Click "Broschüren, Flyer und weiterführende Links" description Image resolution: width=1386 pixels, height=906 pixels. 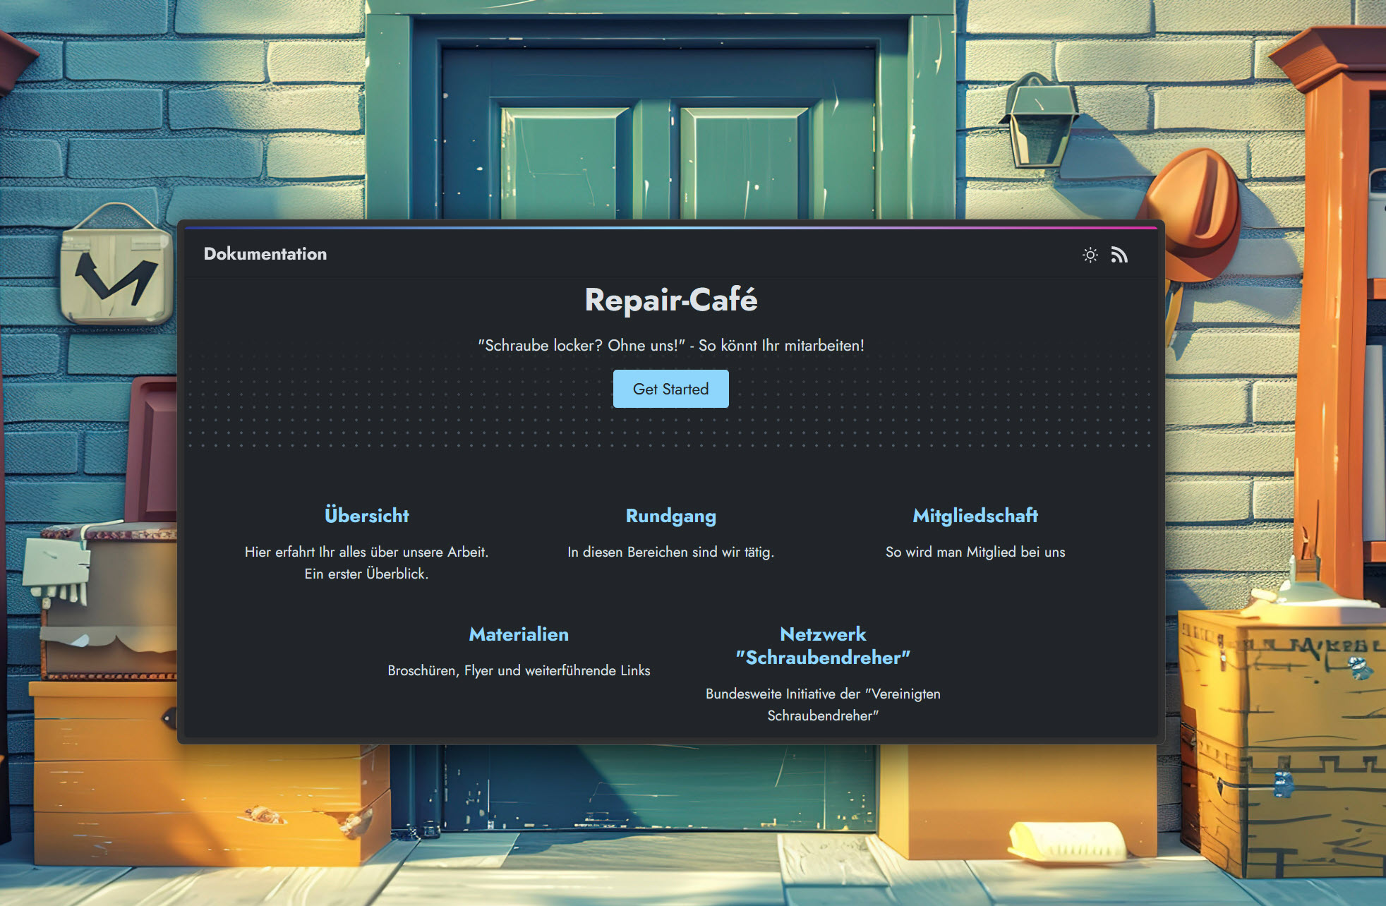coord(519,670)
